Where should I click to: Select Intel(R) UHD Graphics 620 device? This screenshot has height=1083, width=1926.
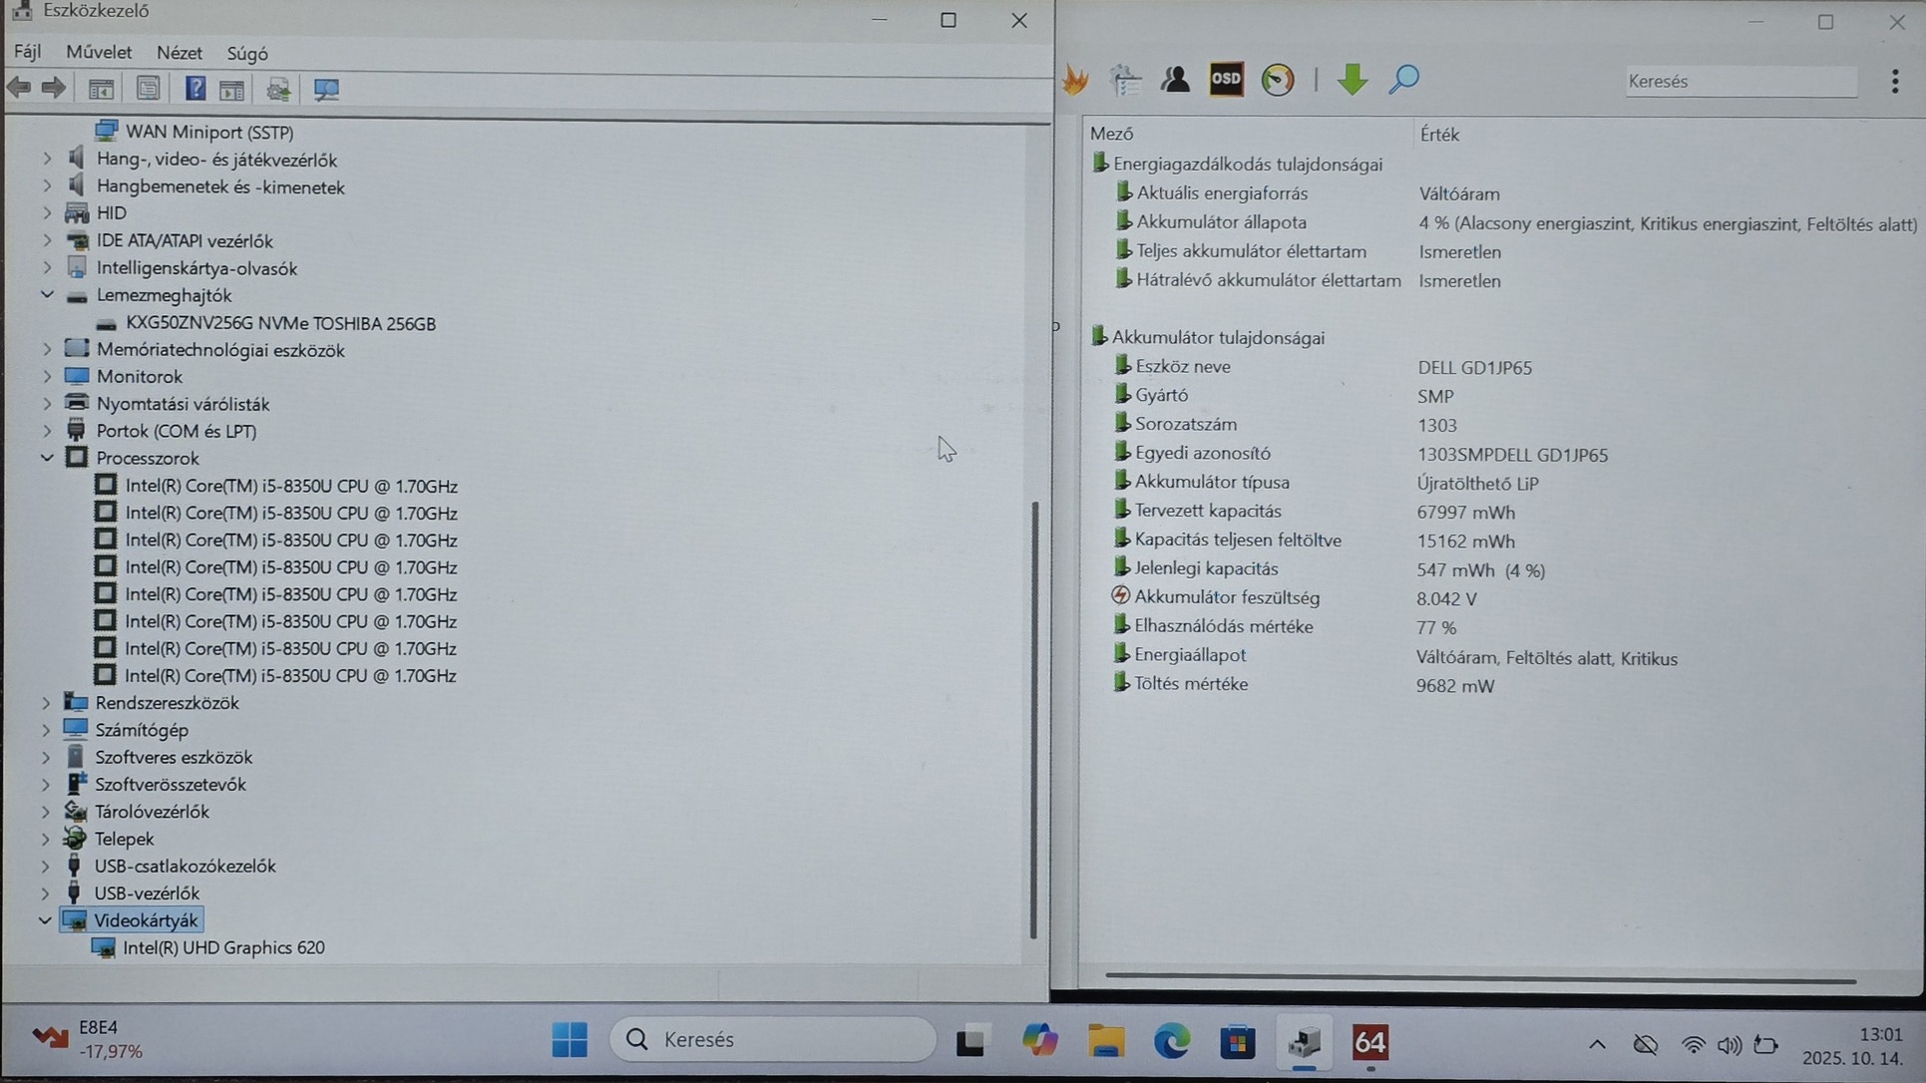[x=223, y=947]
